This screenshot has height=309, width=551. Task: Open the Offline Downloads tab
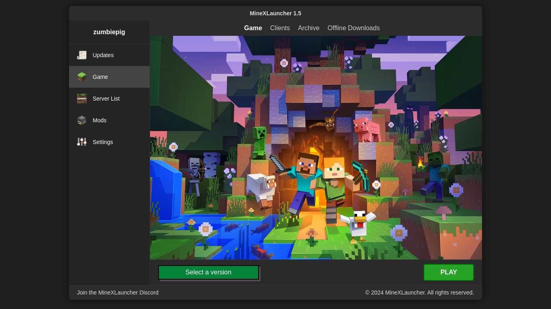tap(353, 28)
